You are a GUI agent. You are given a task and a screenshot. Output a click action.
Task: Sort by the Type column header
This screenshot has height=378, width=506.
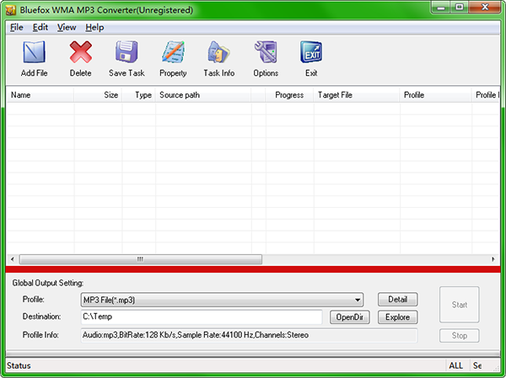point(139,95)
